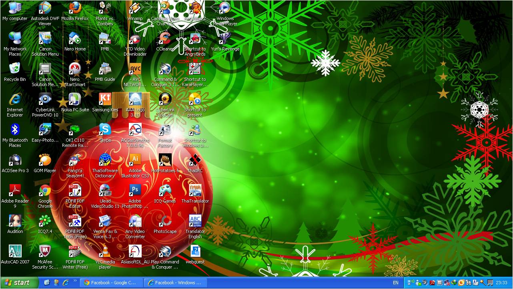Open Autodesk DWF Viewer icon
The height and width of the screenshot is (289, 513).
45,14
